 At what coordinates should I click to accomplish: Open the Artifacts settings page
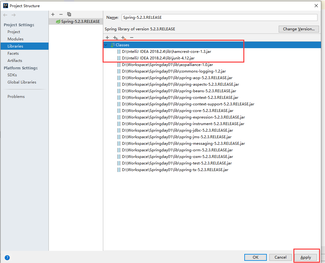click(15, 61)
